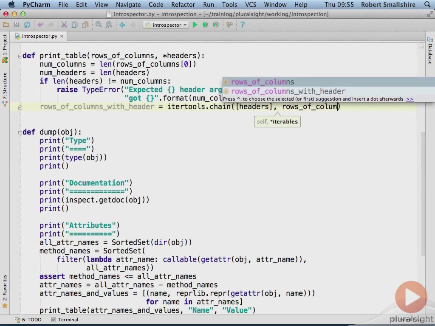Select rows_of_columns_with_header completion suggestion
435x326 pixels.
(288, 91)
